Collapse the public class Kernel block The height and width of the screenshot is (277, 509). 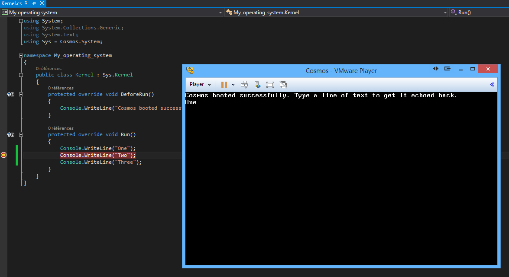pos(21,75)
